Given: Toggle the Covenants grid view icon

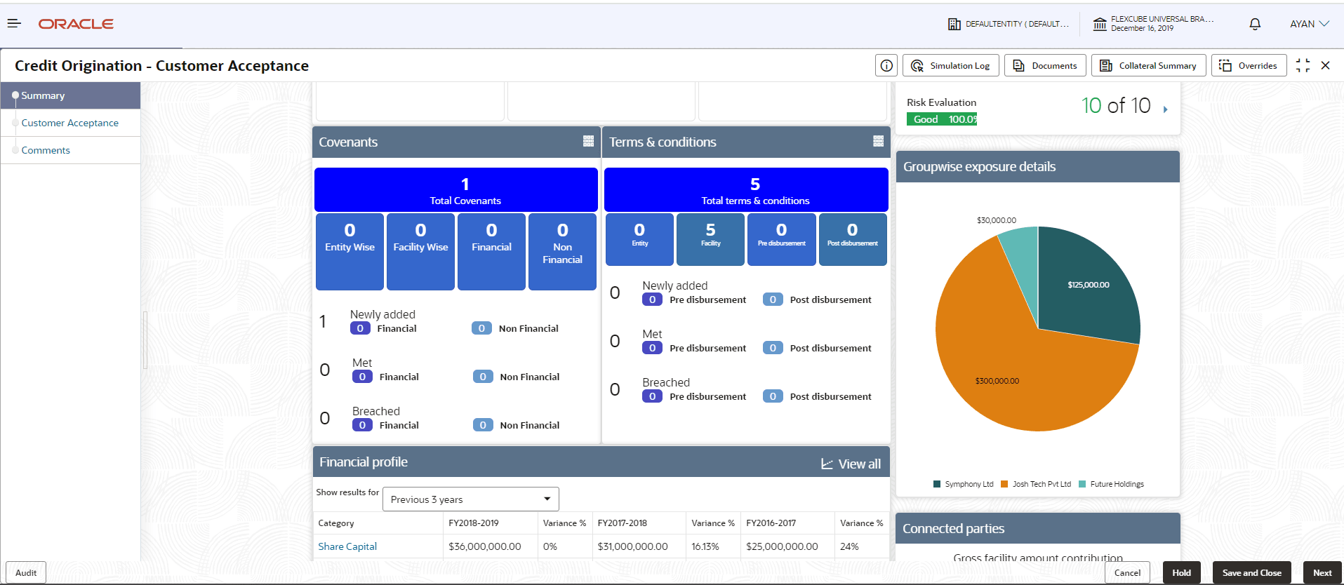Looking at the screenshot, I should coord(588,141).
